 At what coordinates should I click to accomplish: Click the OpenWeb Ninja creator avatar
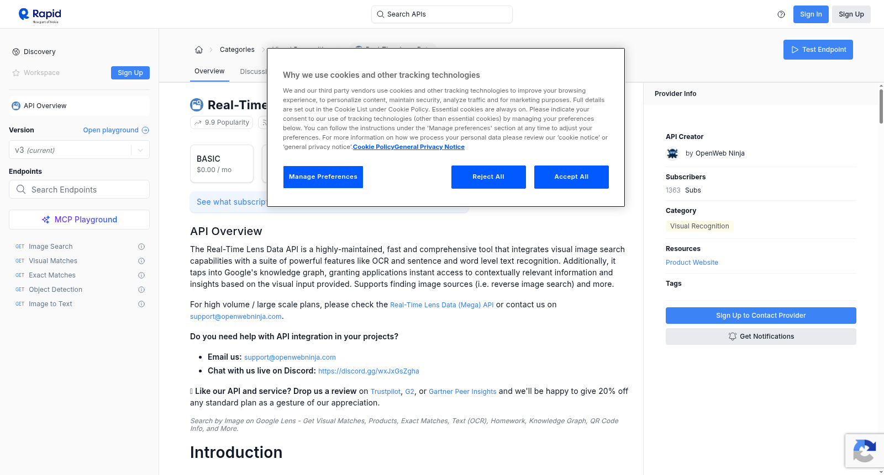[672, 153]
